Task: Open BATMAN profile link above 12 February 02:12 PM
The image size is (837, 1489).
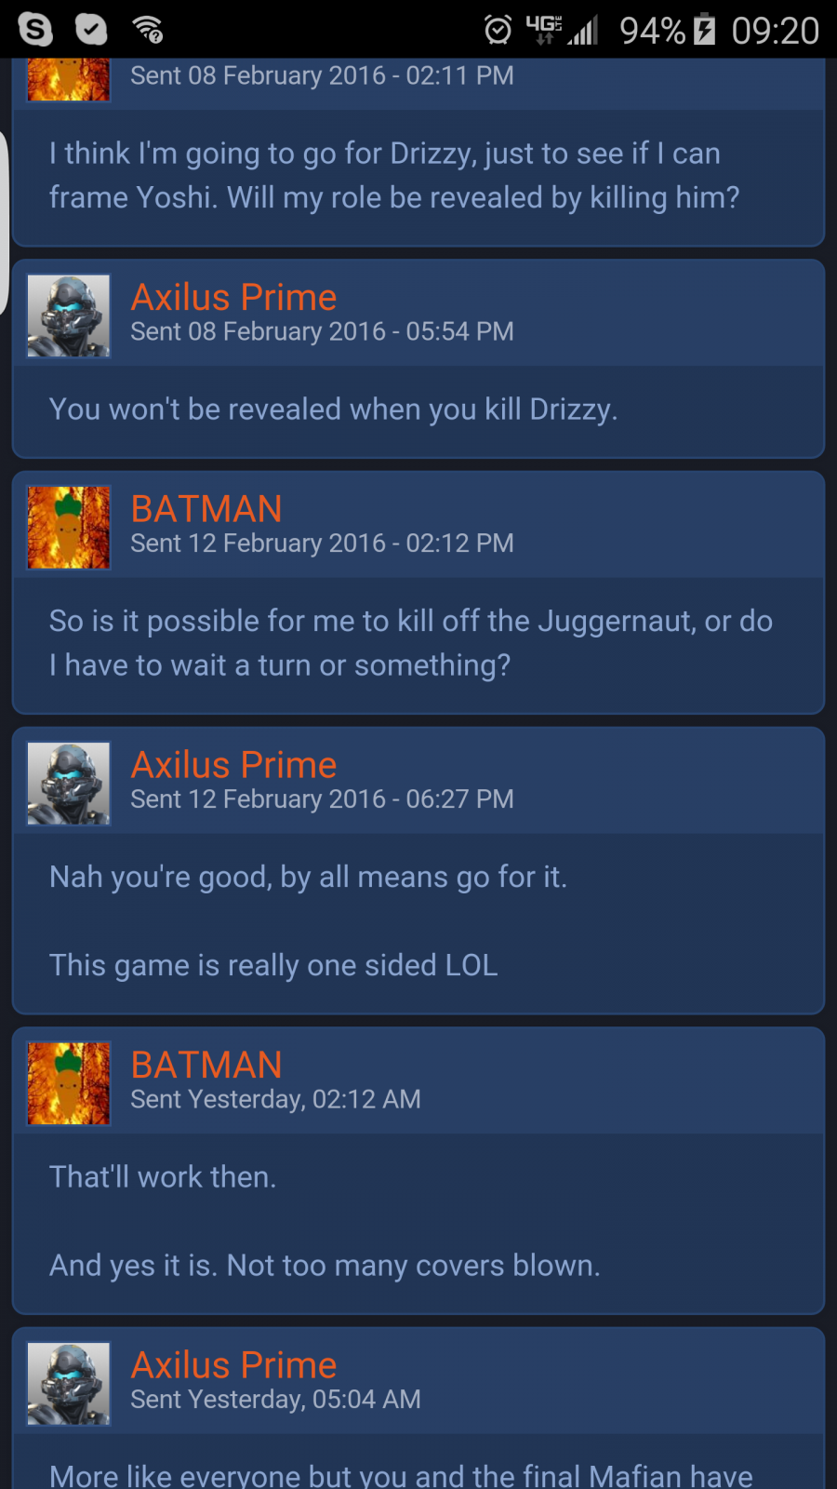Action: click(206, 508)
